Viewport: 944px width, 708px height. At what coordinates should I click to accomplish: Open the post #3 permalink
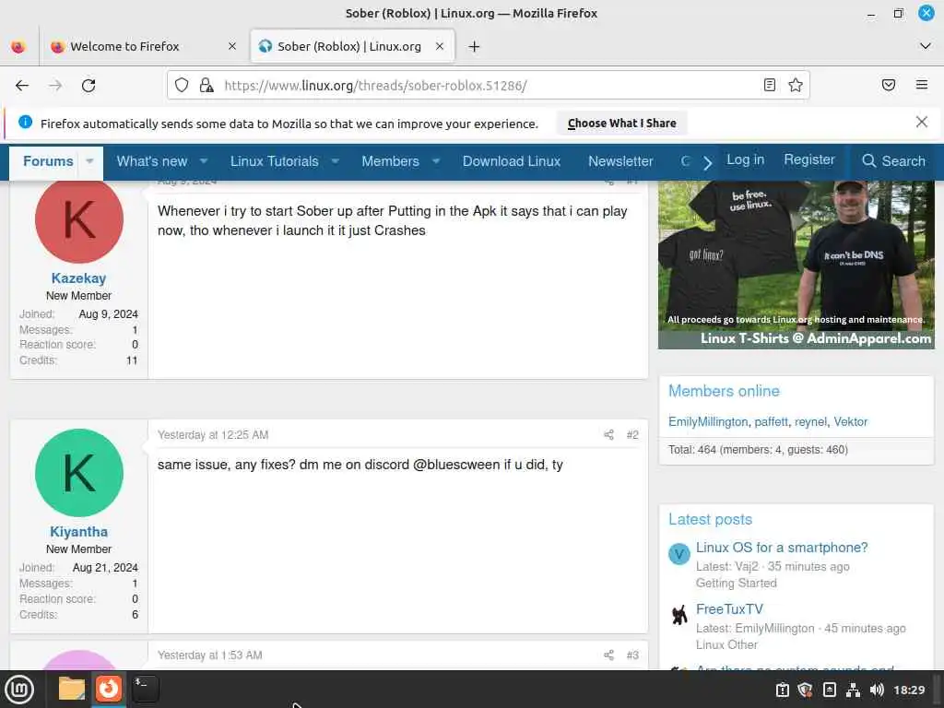pyautogui.click(x=632, y=655)
